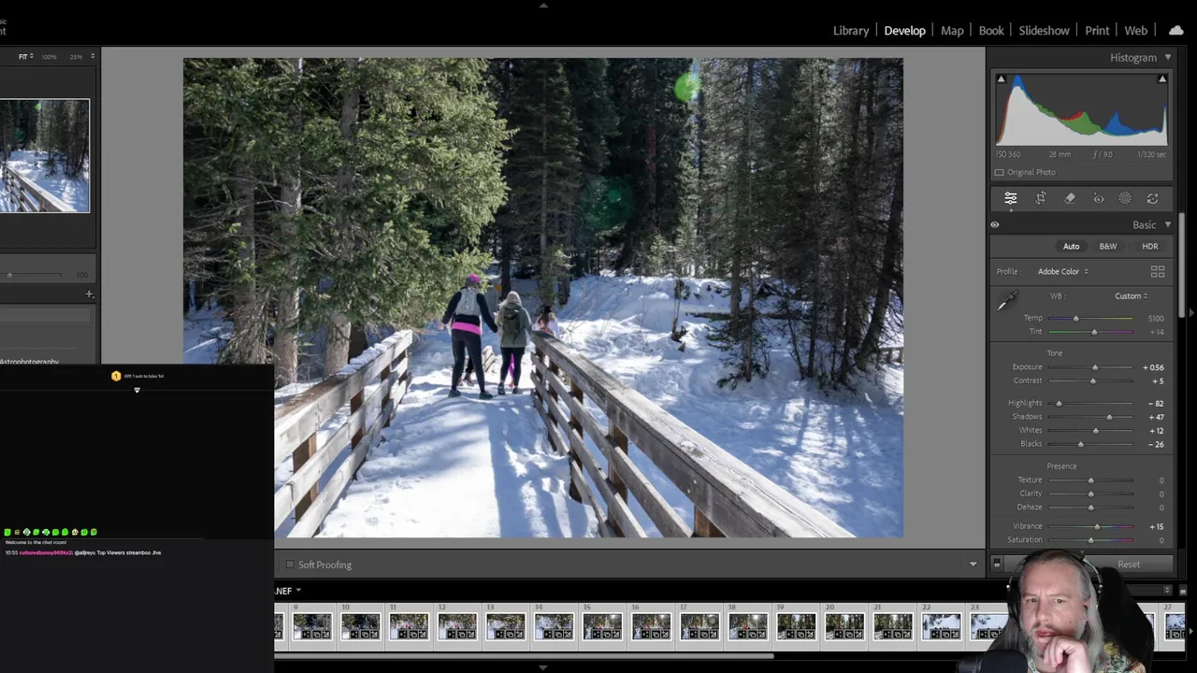Select filmstrip thumbnail number 17
This screenshot has height=673, width=1197.
coord(699,626)
